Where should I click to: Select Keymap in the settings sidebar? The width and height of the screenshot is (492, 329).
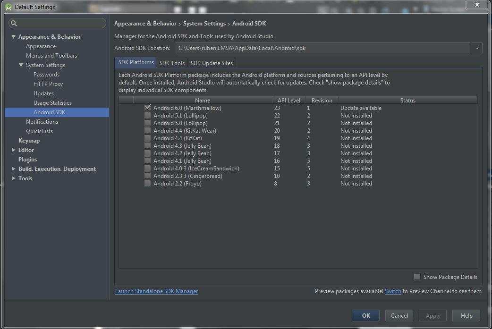[x=29, y=140]
